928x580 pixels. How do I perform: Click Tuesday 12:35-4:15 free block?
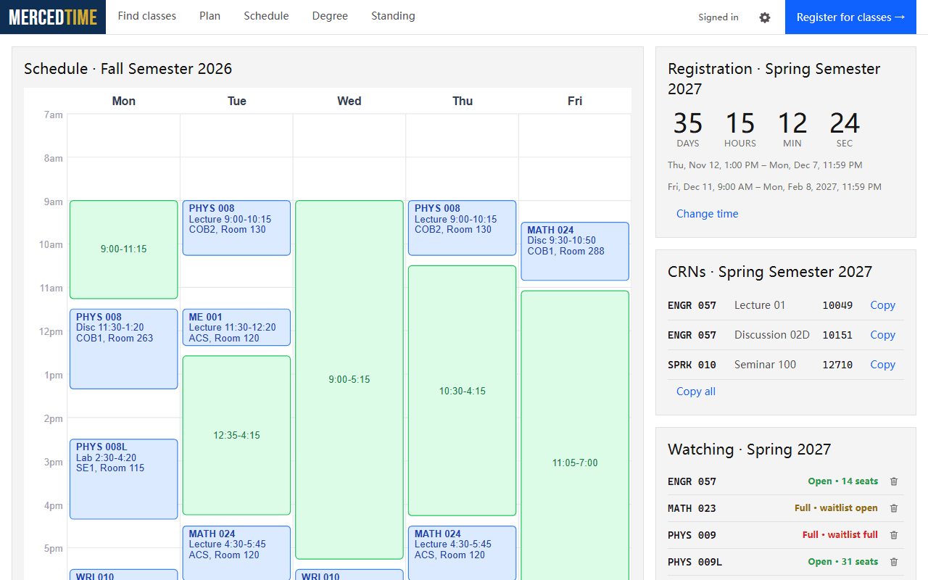(236, 435)
